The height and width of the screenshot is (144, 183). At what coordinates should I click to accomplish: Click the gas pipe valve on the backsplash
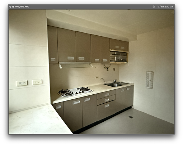(x=107, y=67)
